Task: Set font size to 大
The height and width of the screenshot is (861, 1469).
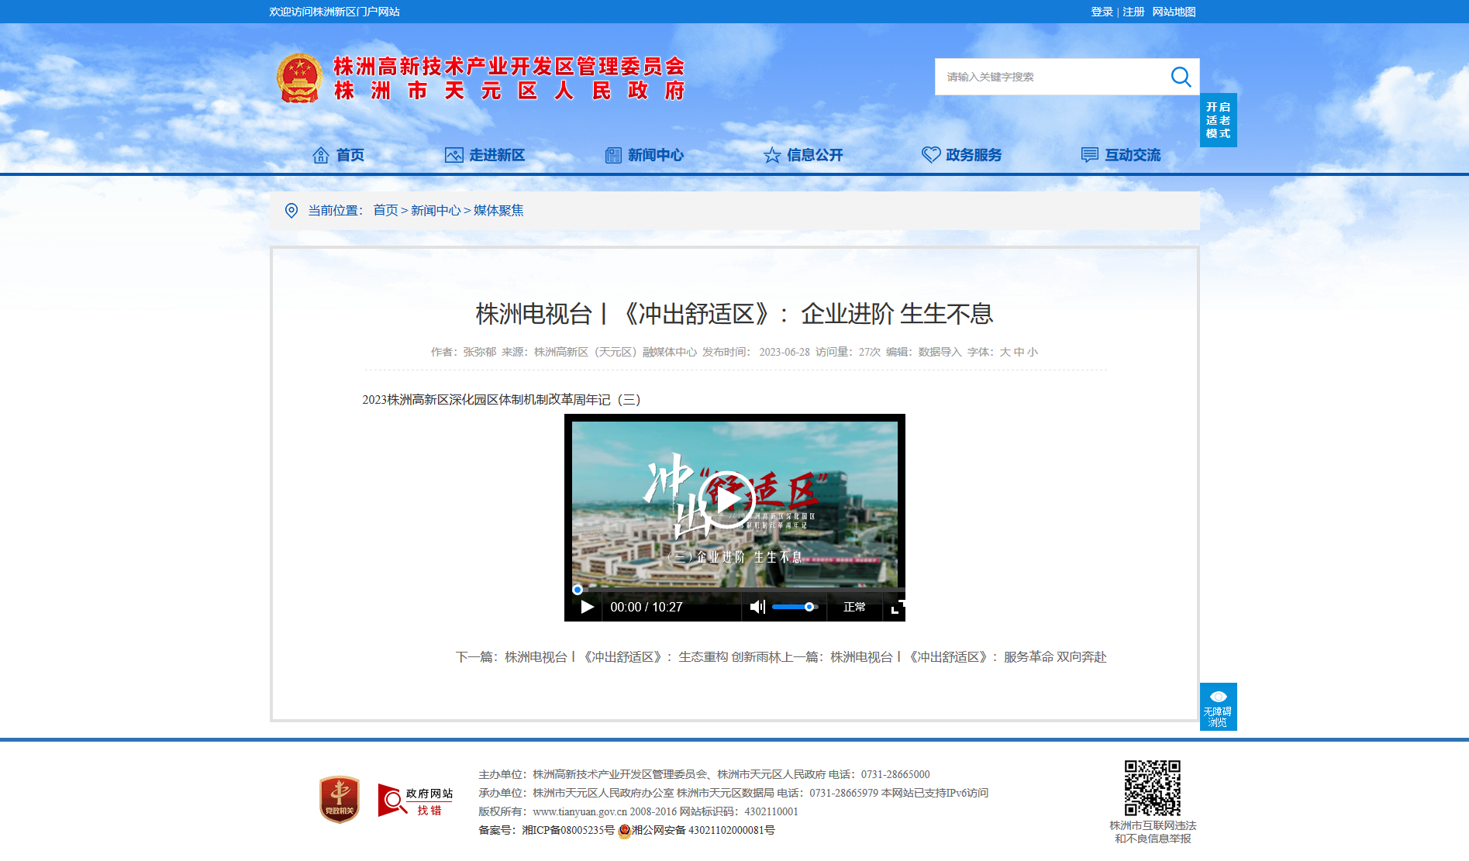Action: pos(1005,352)
